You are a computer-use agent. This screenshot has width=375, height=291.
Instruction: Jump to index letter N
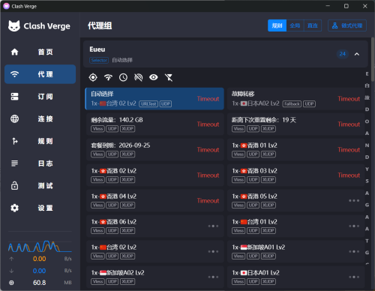(x=367, y=145)
